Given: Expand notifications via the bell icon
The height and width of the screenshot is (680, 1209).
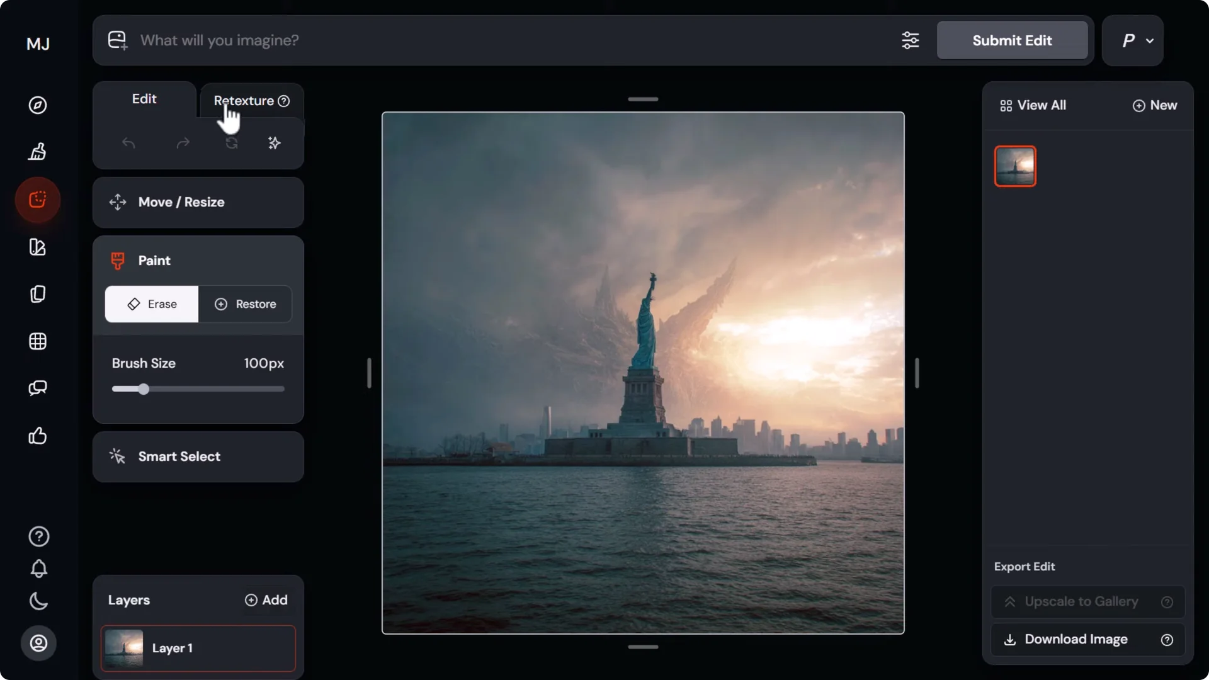Looking at the screenshot, I should tap(38, 569).
